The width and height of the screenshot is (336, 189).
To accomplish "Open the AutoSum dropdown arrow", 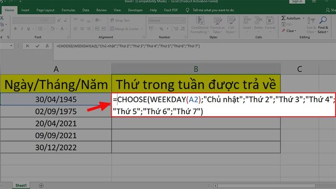I will 303,18.
